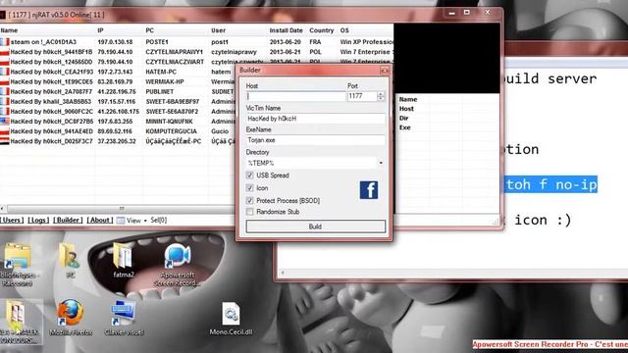
Task: Open the fatma2 folder on the desktop
Action: tap(124, 260)
